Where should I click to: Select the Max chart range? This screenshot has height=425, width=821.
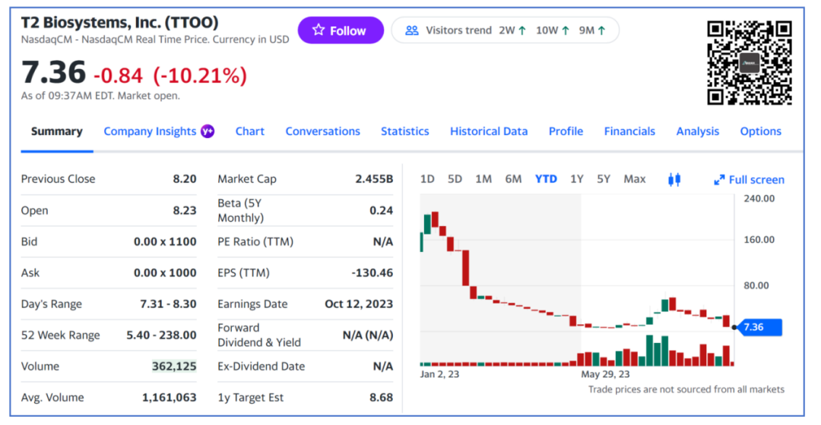point(634,179)
